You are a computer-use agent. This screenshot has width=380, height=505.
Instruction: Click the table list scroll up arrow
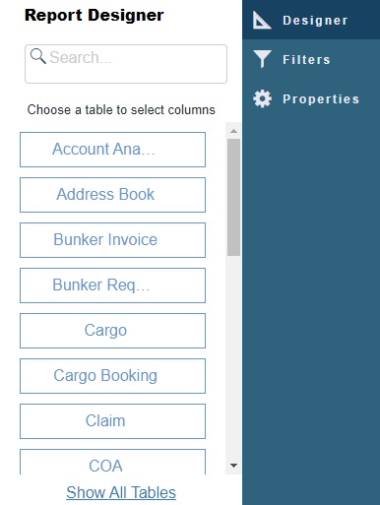tap(233, 131)
